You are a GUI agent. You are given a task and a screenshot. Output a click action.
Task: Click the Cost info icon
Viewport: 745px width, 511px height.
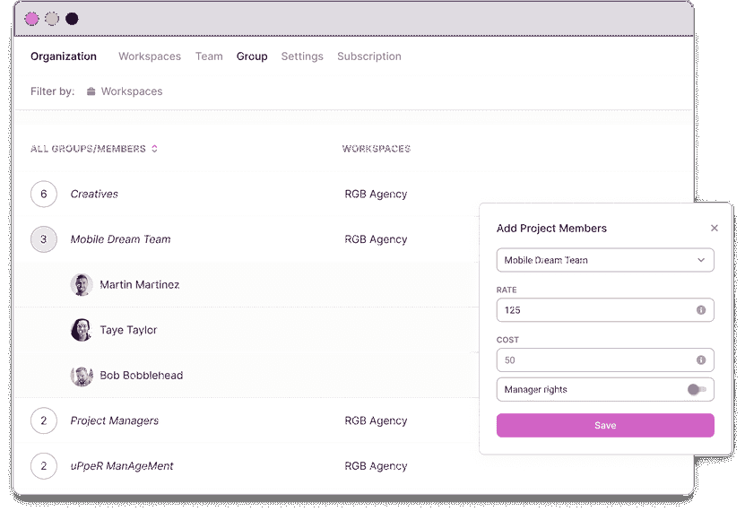(x=701, y=360)
